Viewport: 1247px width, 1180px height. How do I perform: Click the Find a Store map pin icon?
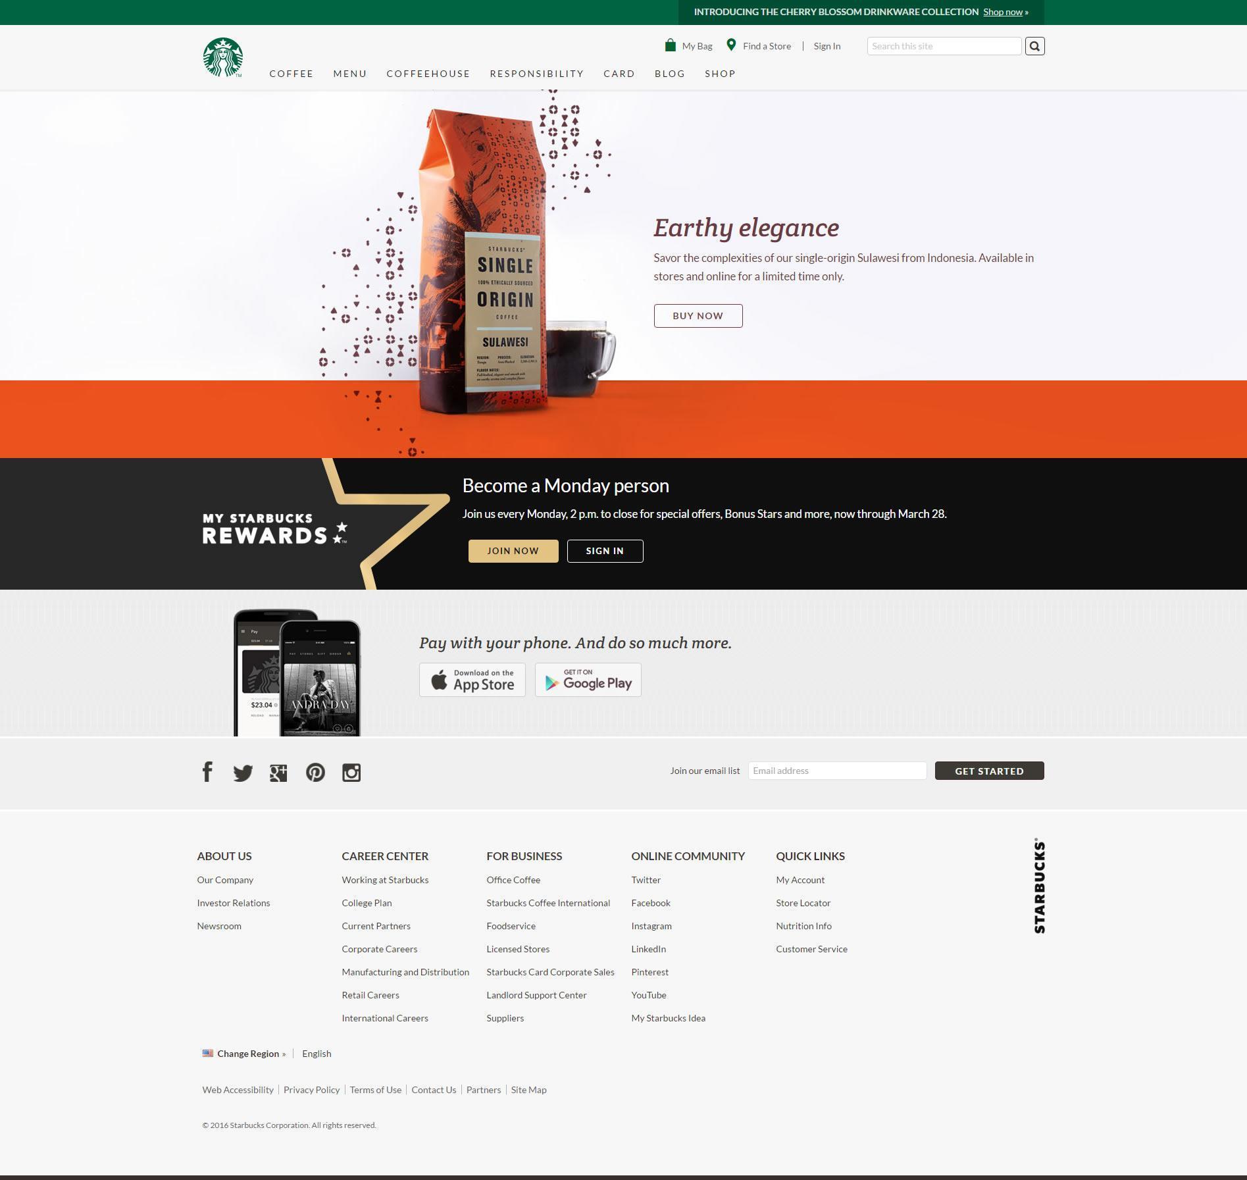pyautogui.click(x=731, y=45)
